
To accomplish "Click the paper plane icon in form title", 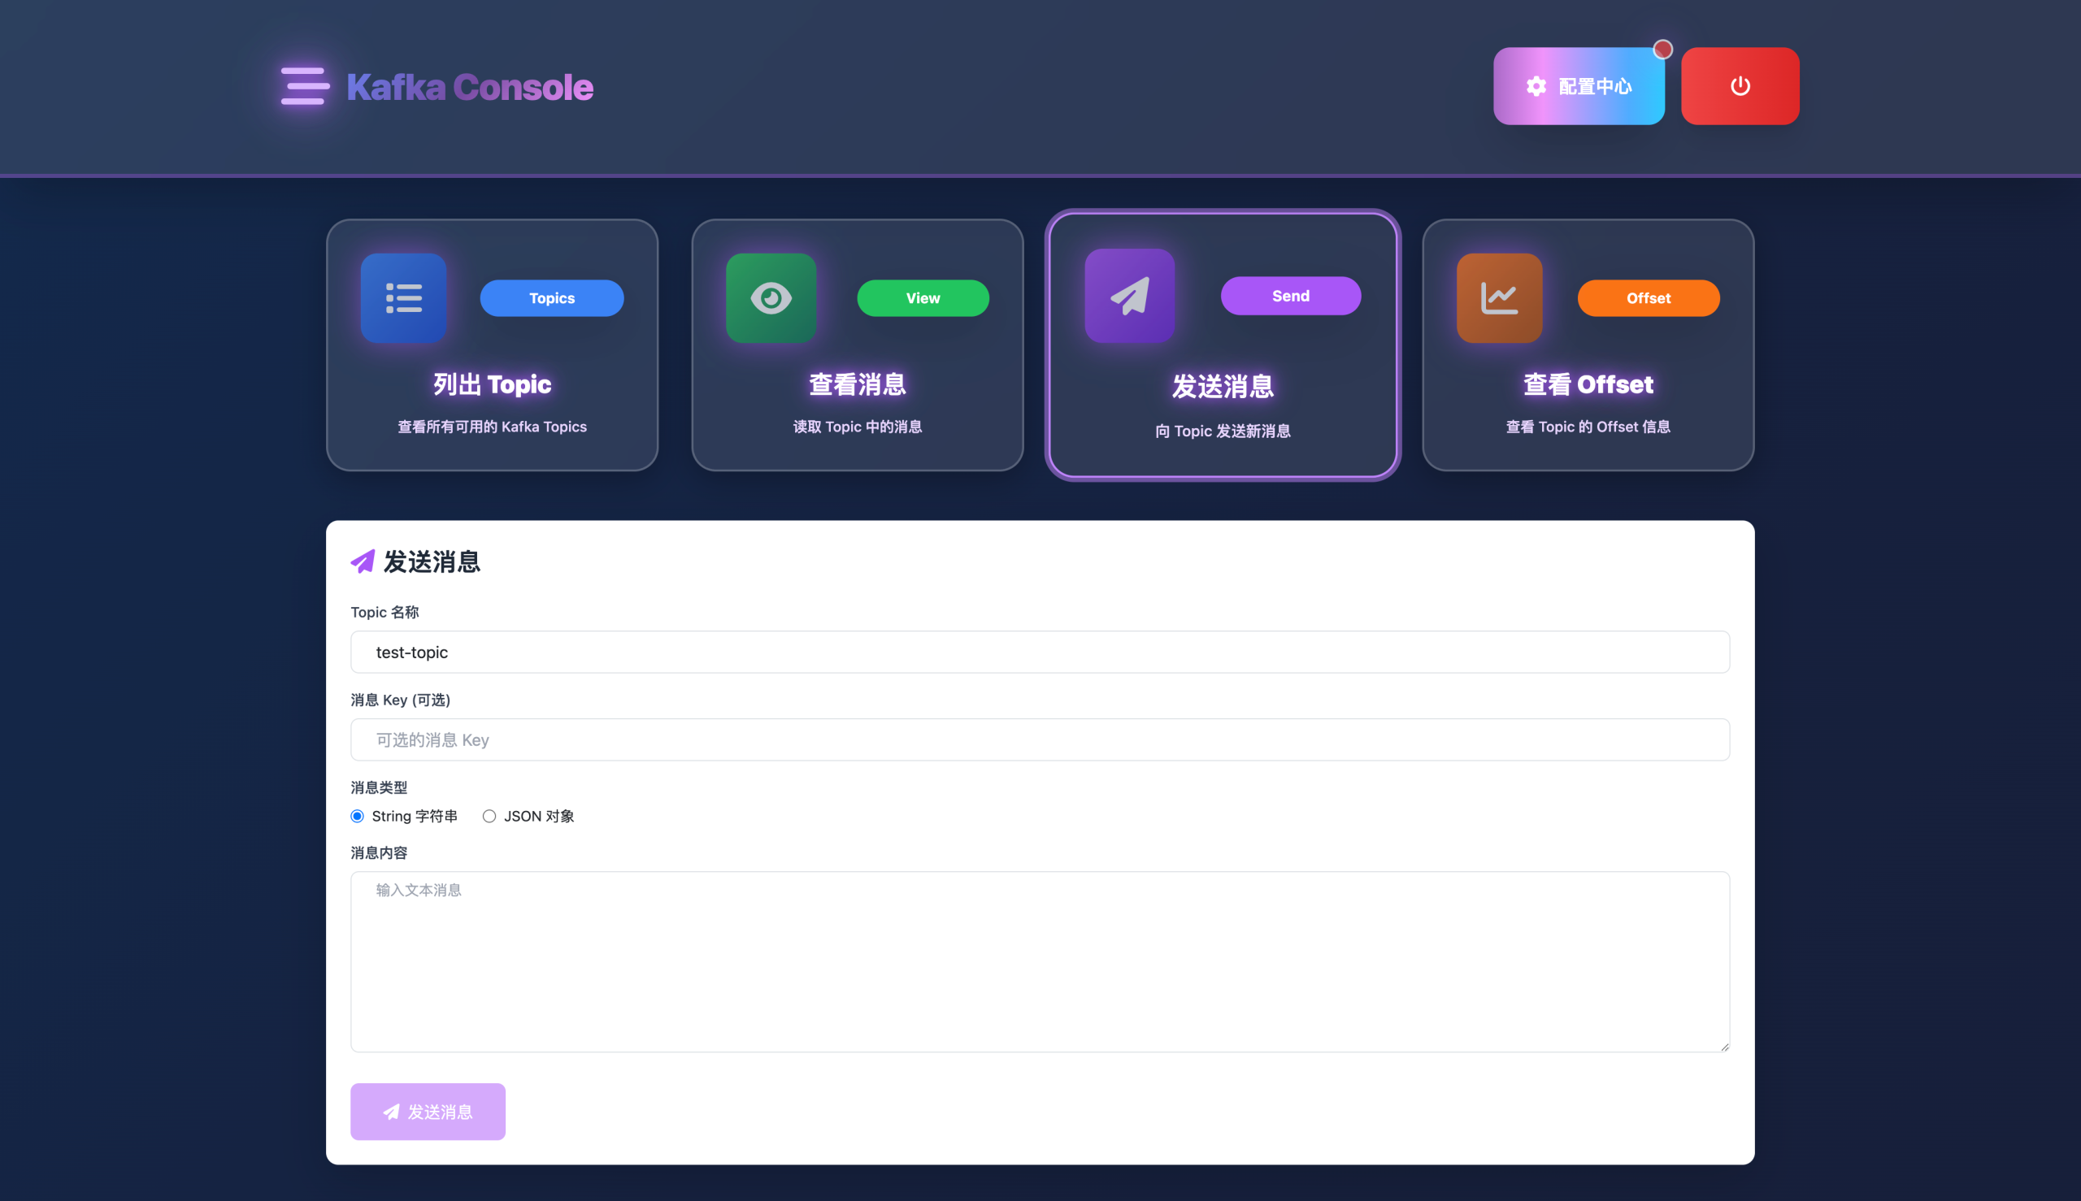I will pyautogui.click(x=363, y=561).
